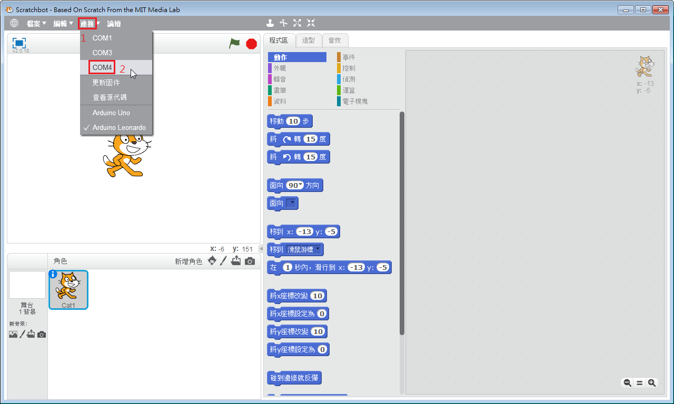The image size is (674, 404).
Task: Click the blocks palette vertical scrollbar
Action: click(x=402, y=223)
